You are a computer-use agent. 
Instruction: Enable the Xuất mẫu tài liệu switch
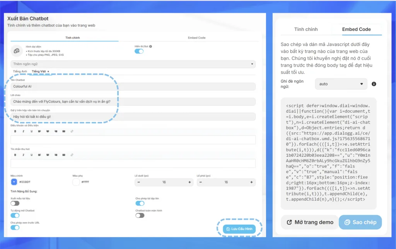pos(15,203)
